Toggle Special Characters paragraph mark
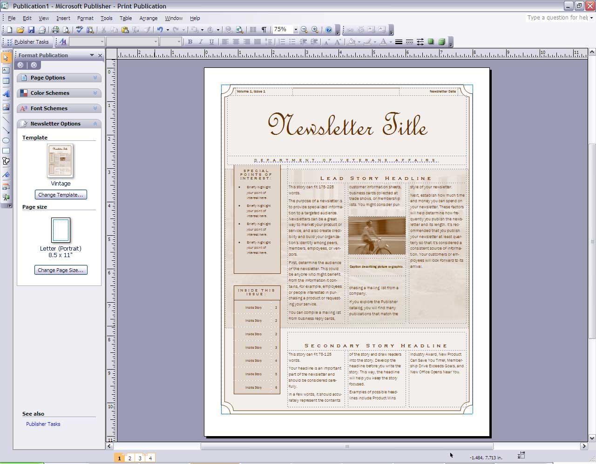Viewport: 596px width, 464px height. pyautogui.click(x=264, y=30)
